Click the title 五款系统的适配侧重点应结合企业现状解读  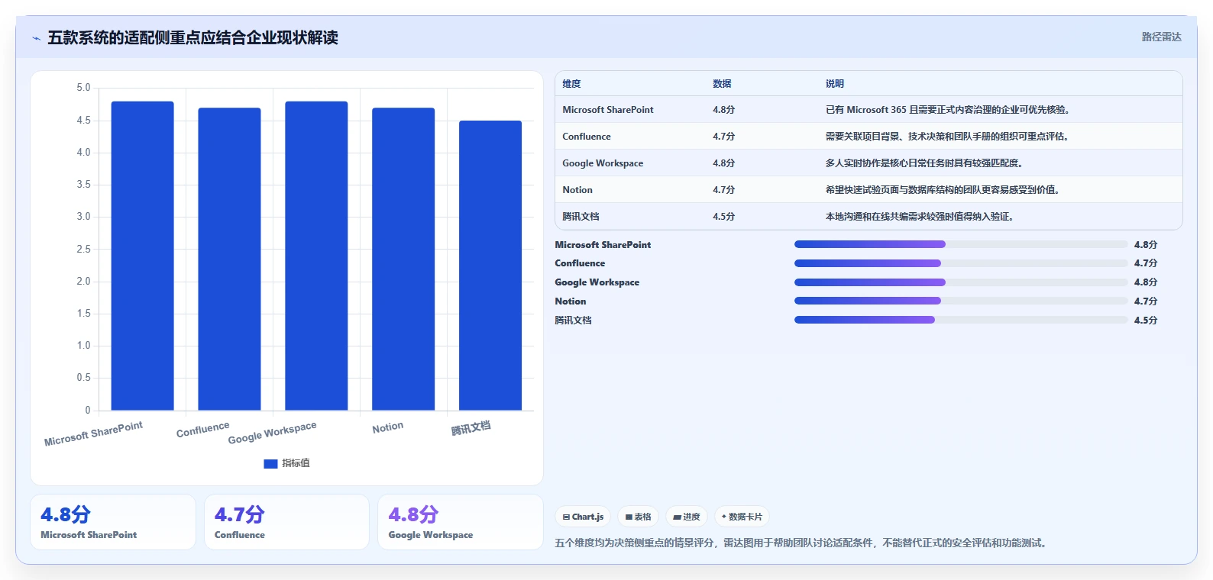pos(192,37)
